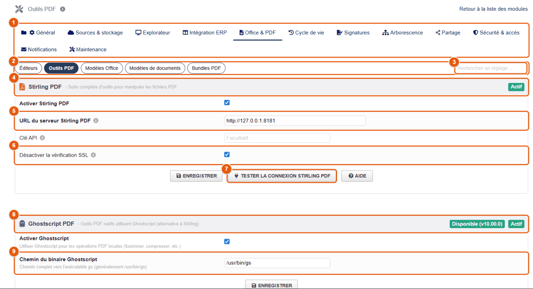Click Tester la connexion Stirling PDF button
The width and height of the screenshot is (533, 289).
[x=282, y=176]
